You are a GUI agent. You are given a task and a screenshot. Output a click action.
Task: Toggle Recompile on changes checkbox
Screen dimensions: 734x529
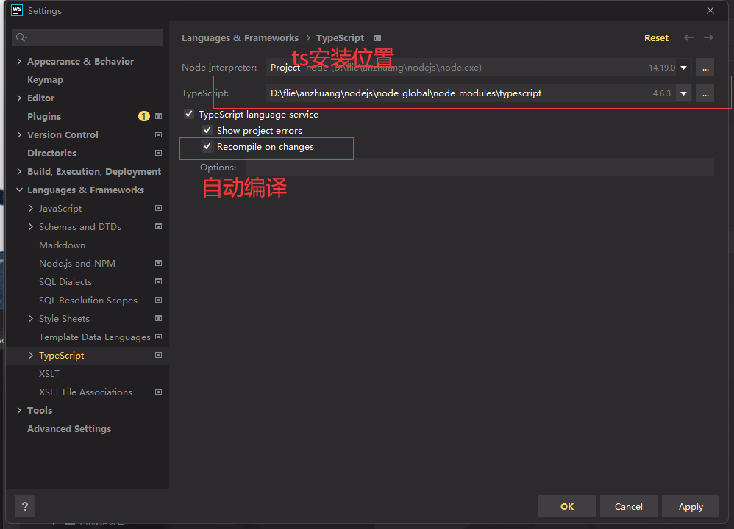pyautogui.click(x=207, y=146)
